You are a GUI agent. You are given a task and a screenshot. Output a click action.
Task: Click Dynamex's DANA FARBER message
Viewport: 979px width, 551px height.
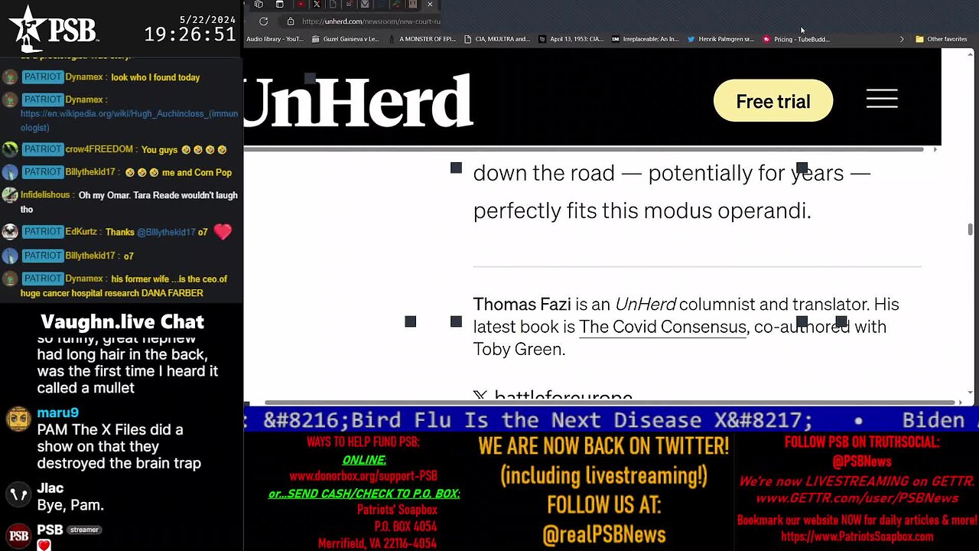[x=124, y=285]
